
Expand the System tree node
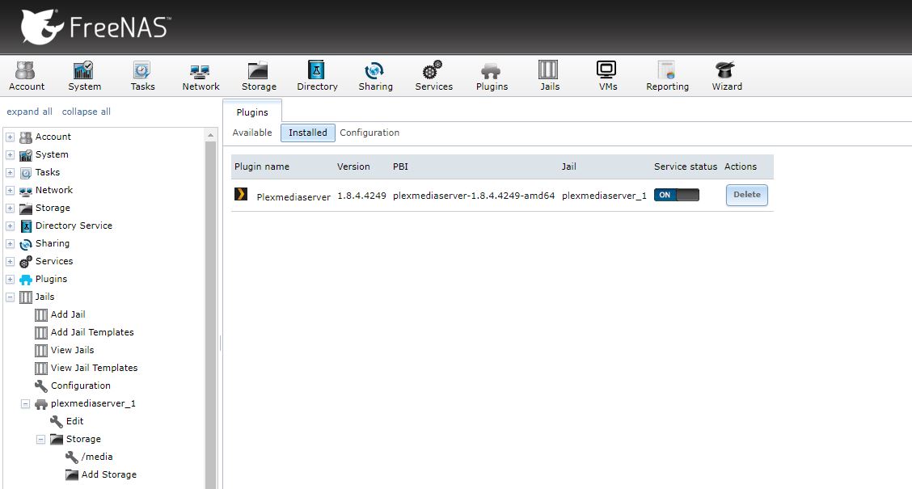pos(10,154)
